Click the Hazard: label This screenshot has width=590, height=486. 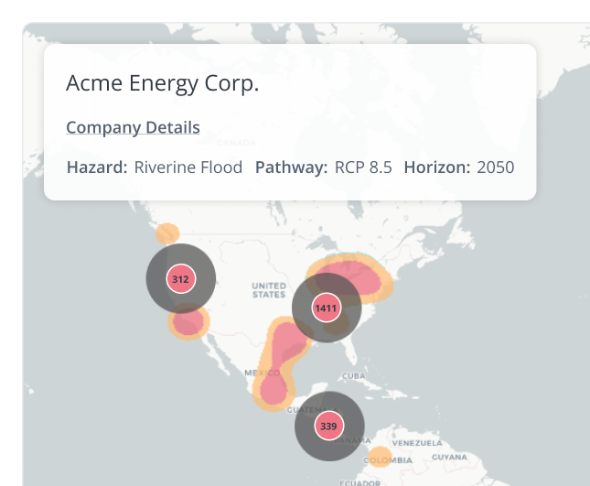tap(97, 167)
